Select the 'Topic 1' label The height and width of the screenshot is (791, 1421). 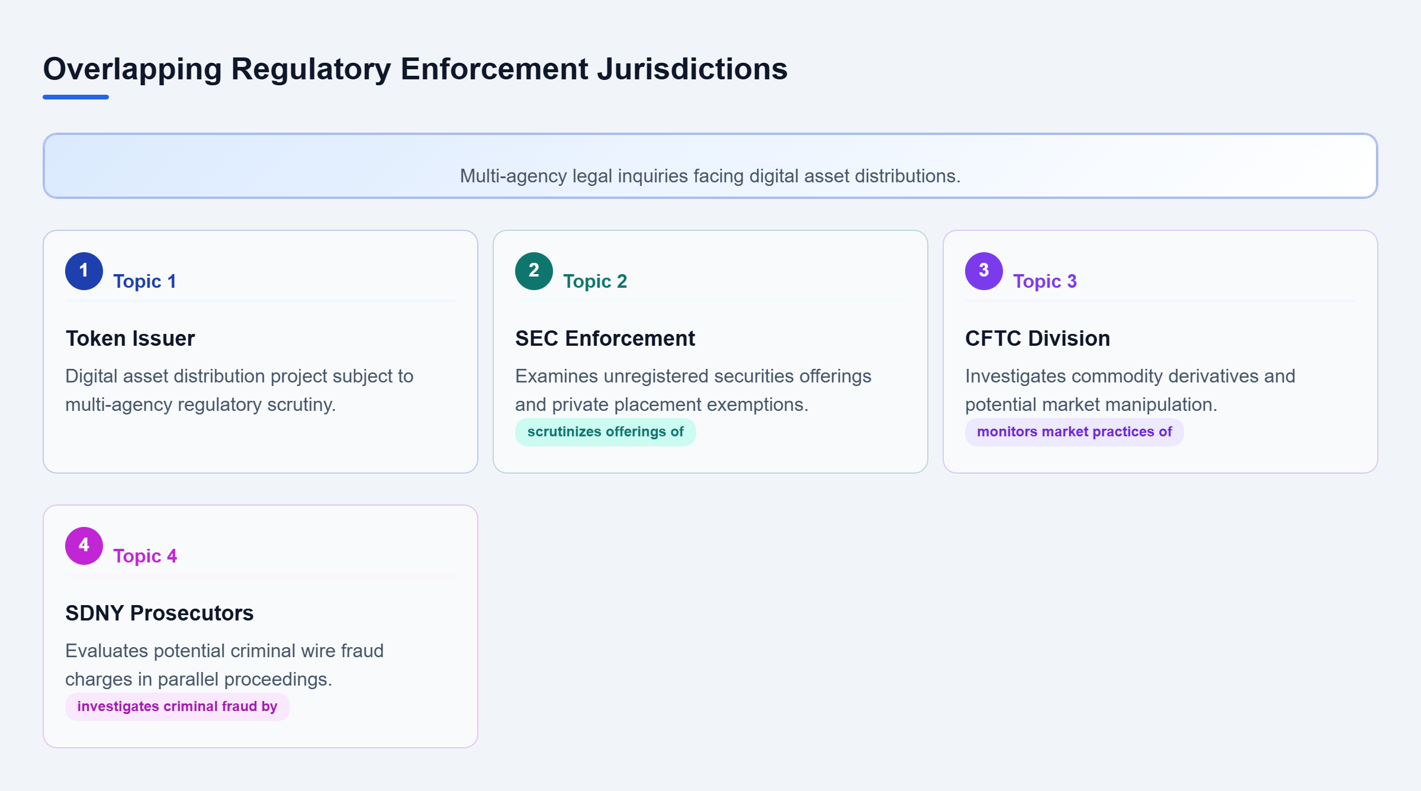pyautogui.click(x=144, y=281)
